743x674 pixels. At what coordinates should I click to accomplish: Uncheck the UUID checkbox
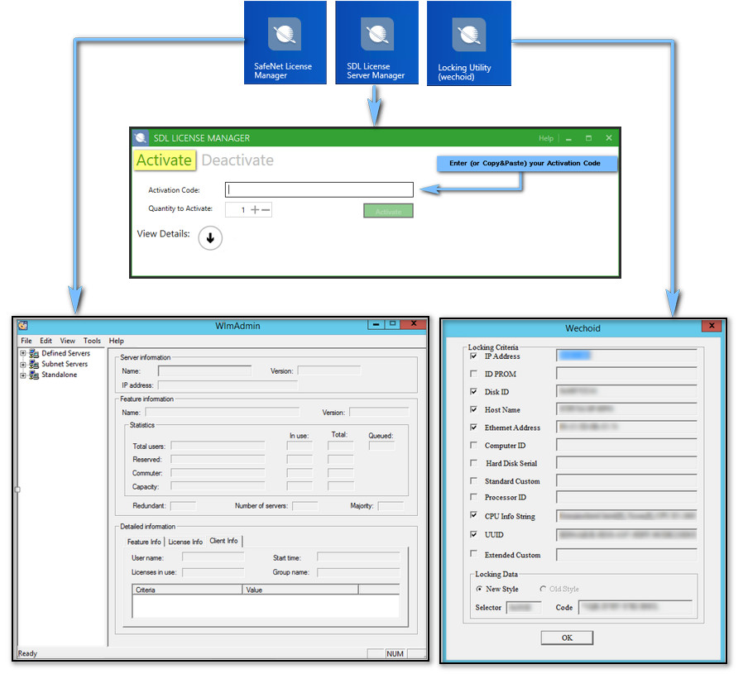coord(473,534)
